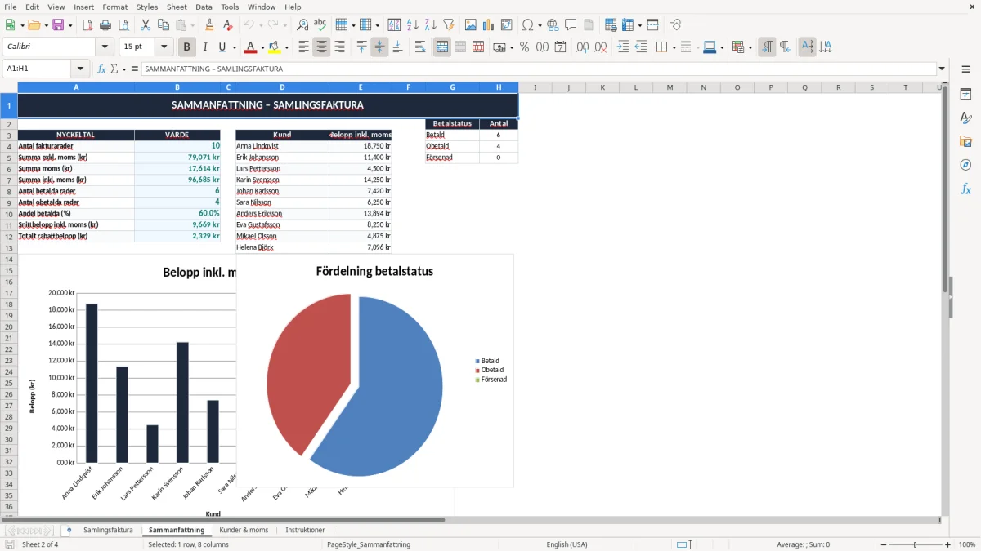Open the font size dropdown

tap(164, 47)
